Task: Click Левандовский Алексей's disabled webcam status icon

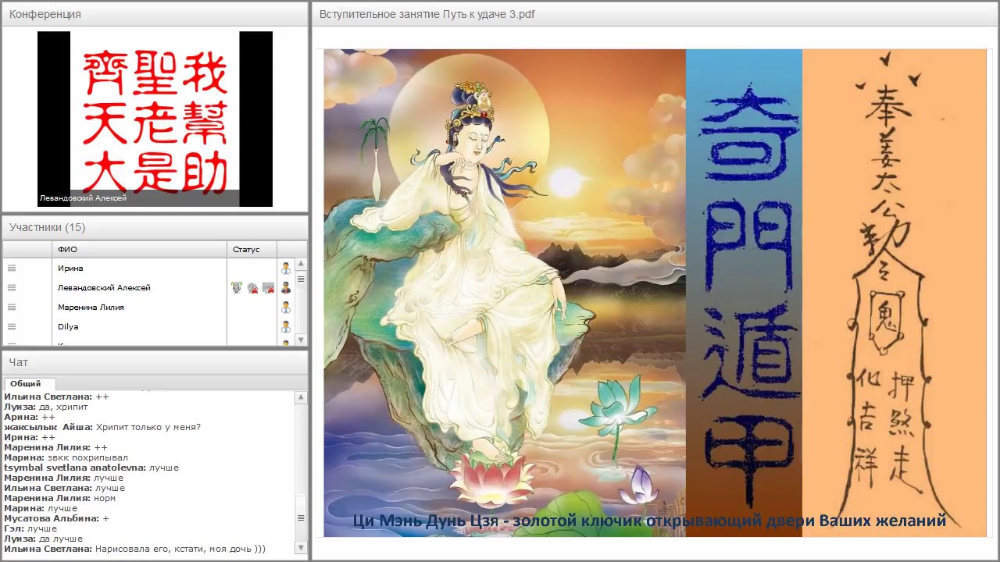Action: 252,288
